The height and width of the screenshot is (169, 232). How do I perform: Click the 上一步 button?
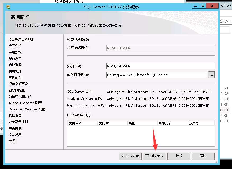pos(130,156)
